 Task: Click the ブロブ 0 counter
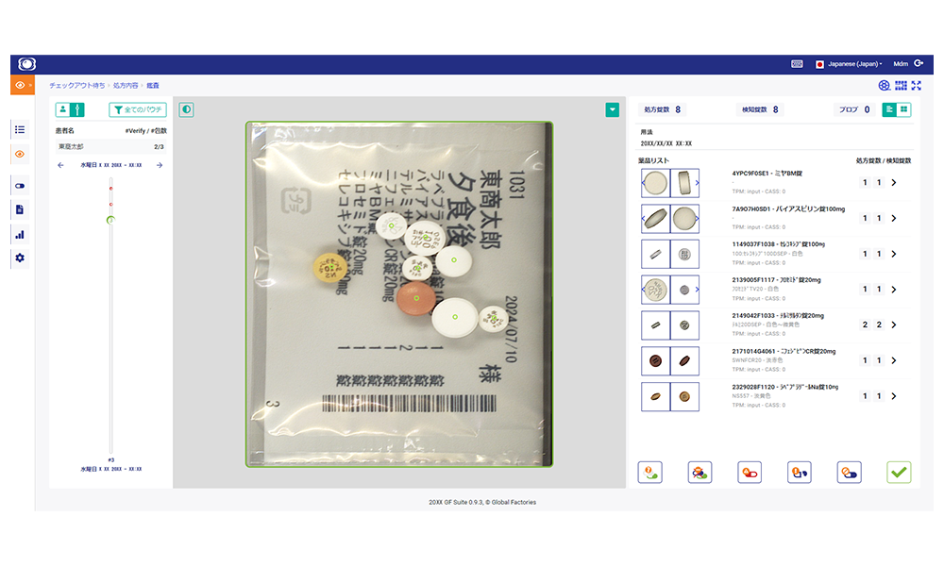pyautogui.click(x=854, y=109)
